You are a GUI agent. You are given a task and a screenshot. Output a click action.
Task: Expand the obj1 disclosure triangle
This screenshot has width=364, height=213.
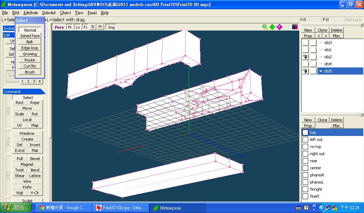[321, 50]
